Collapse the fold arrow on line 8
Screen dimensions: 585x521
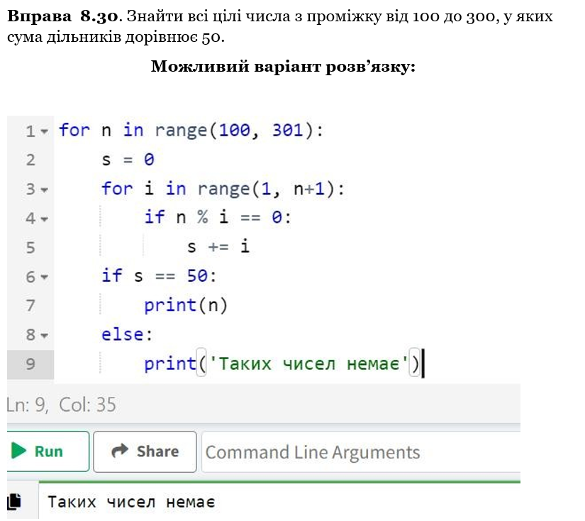(45, 335)
